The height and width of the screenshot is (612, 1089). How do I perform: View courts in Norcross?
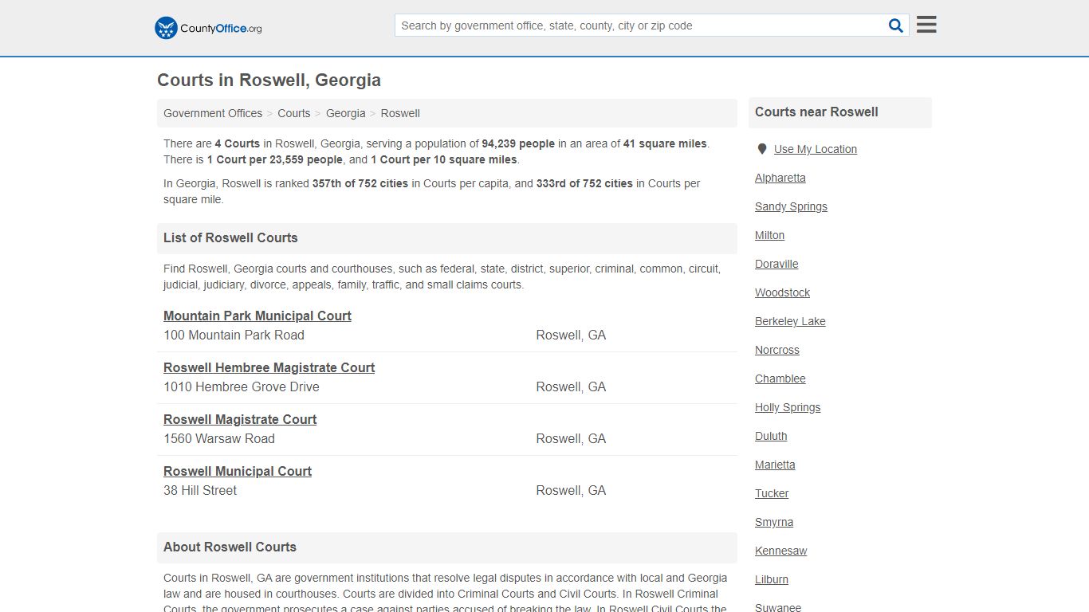777,350
